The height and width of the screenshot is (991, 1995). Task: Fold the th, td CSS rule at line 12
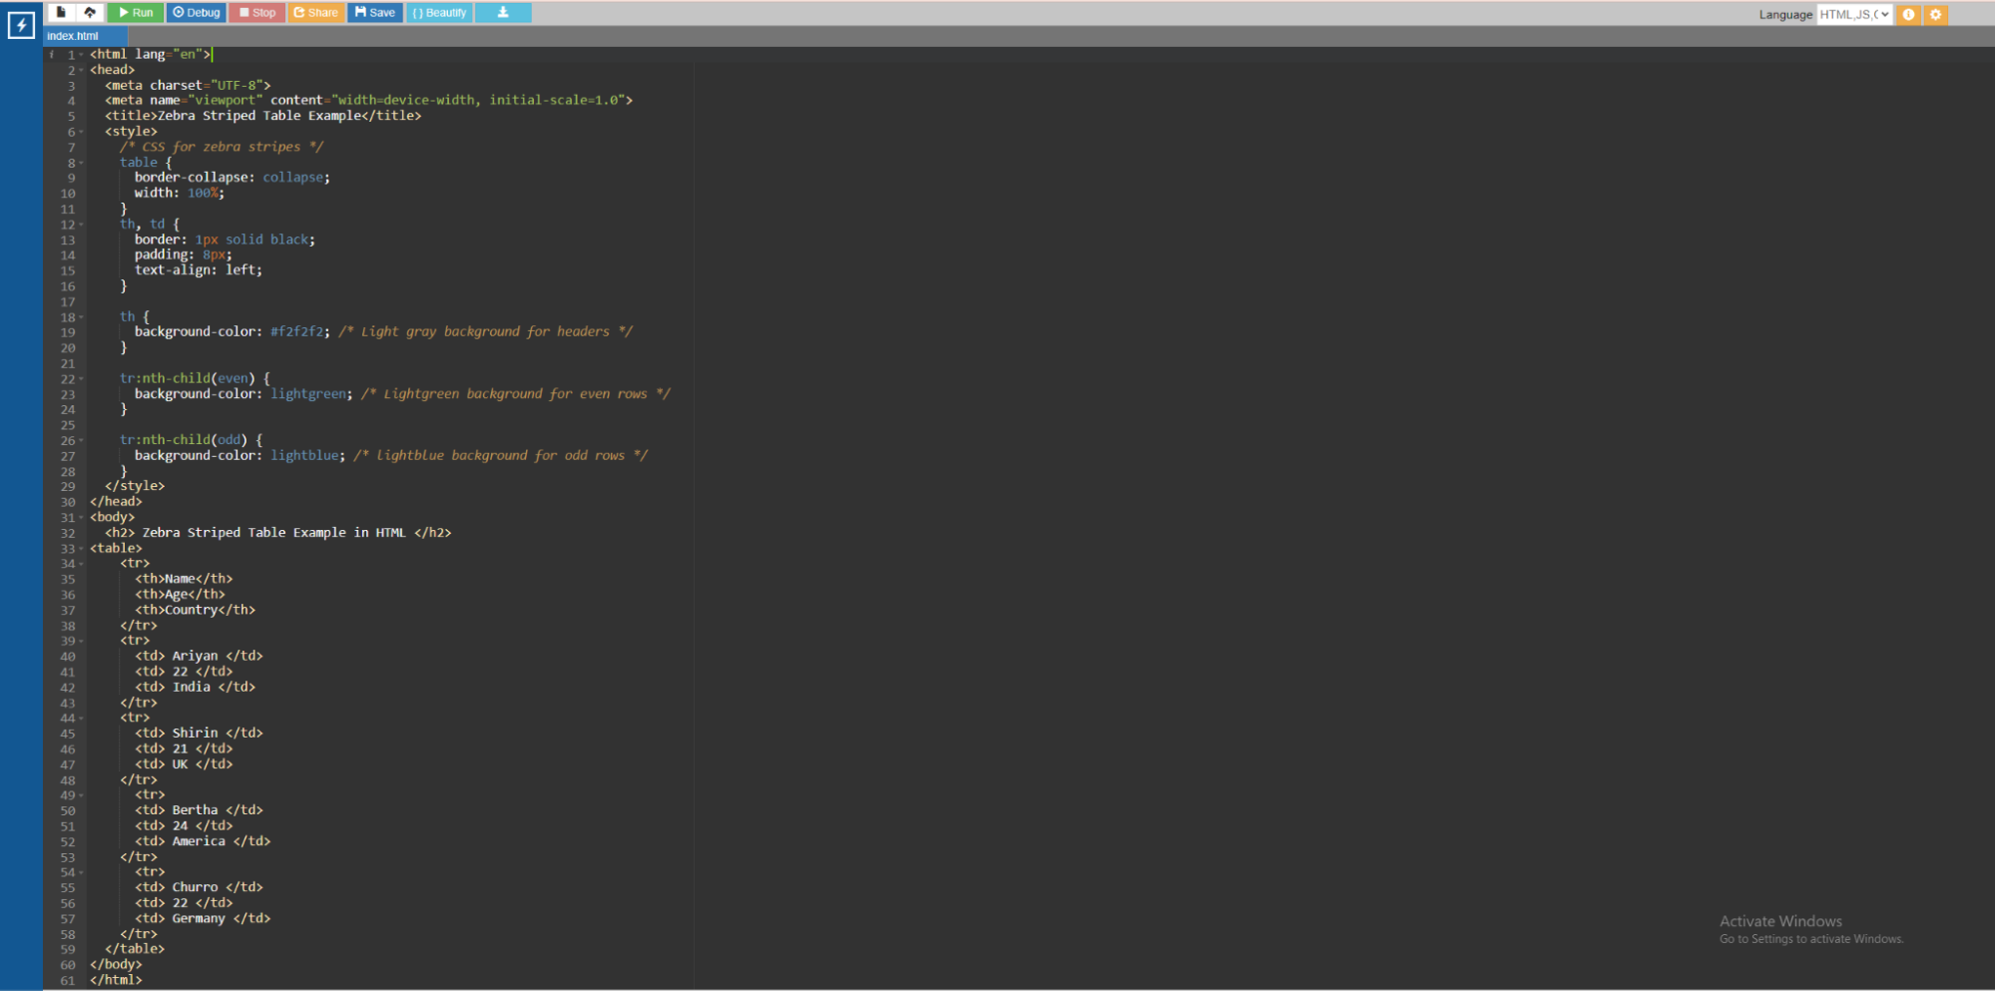pyautogui.click(x=82, y=225)
